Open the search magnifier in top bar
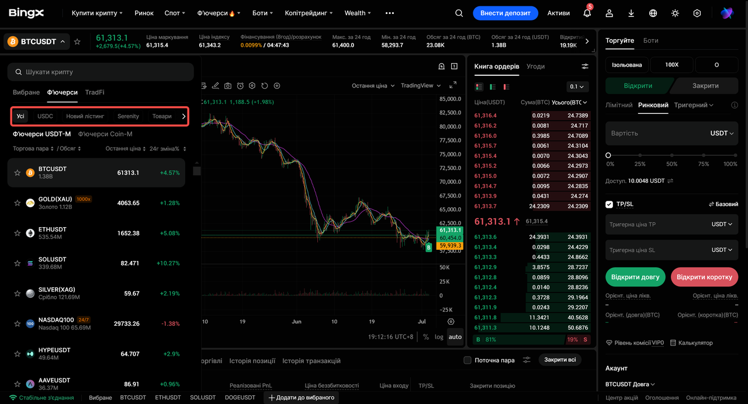 click(x=459, y=13)
